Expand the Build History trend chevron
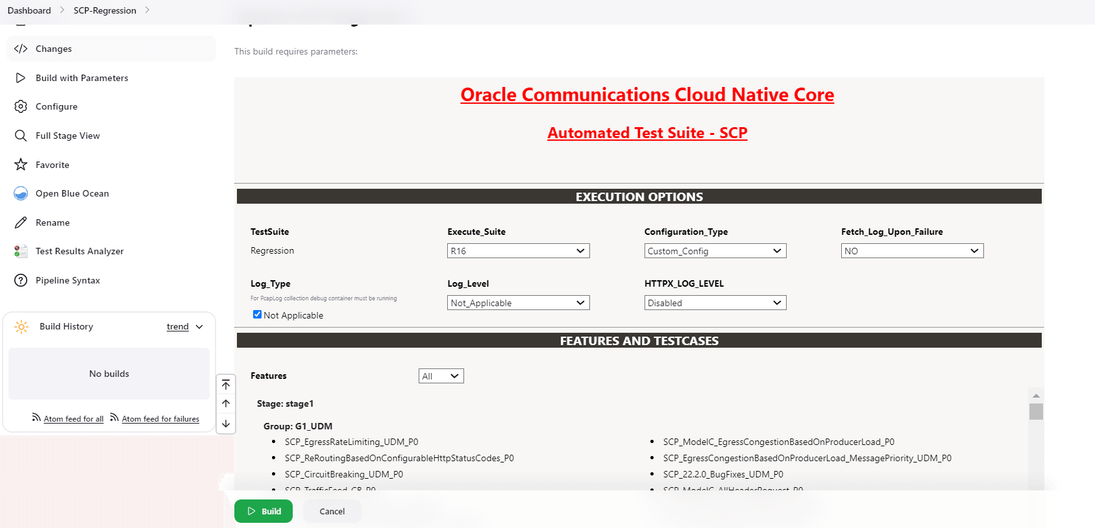 199,327
